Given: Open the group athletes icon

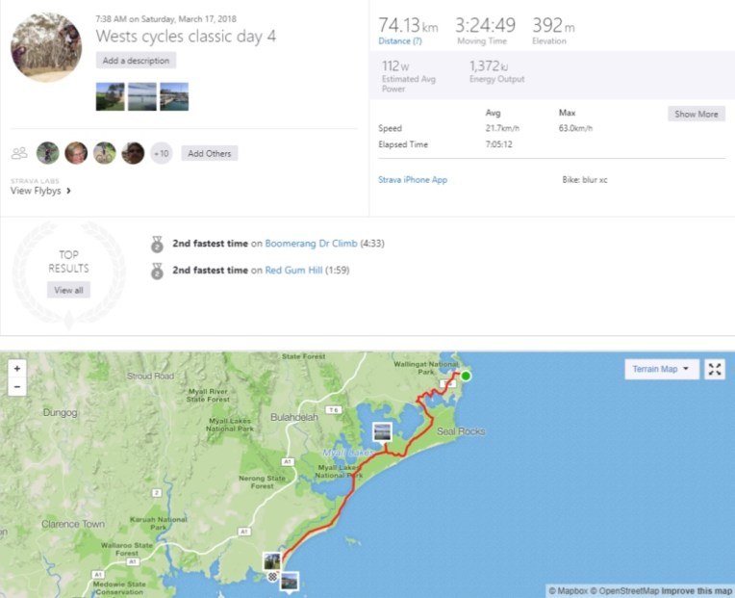Looking at the screenshot, I should pos(19,153).
